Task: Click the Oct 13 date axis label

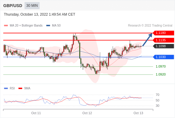Action: (x=138, y=113)
